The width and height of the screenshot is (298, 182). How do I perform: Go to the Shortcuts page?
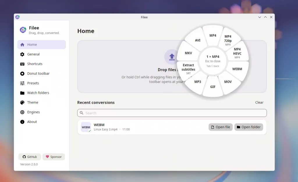click(42, 64)
